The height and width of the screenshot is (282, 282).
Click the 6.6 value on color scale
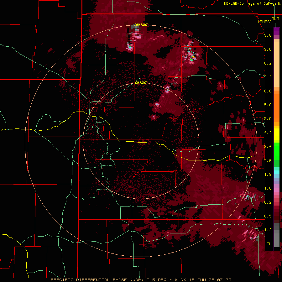268,91
